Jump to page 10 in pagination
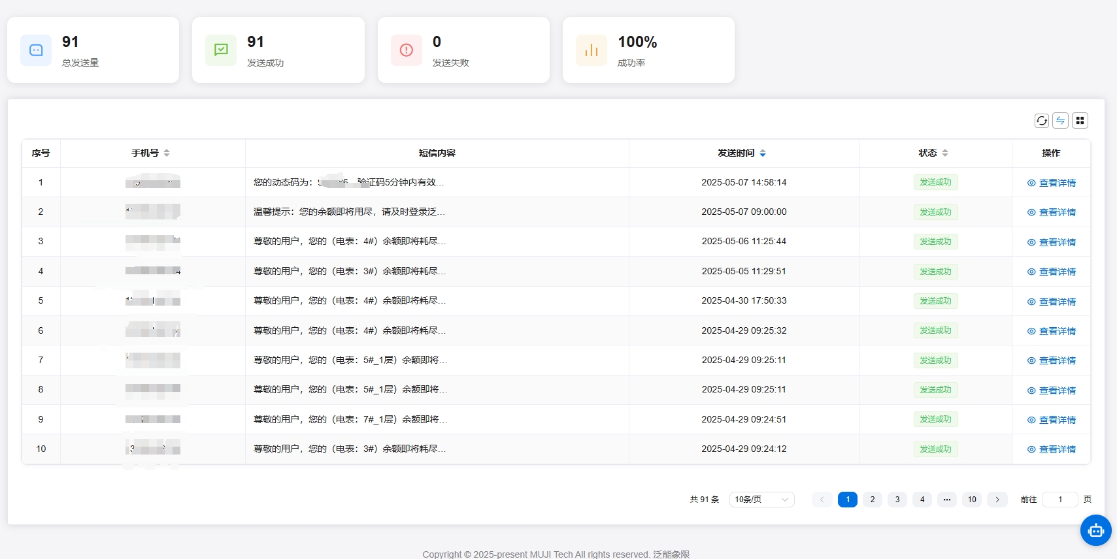This screenshot has height=559, width=1117. [972, 500]
